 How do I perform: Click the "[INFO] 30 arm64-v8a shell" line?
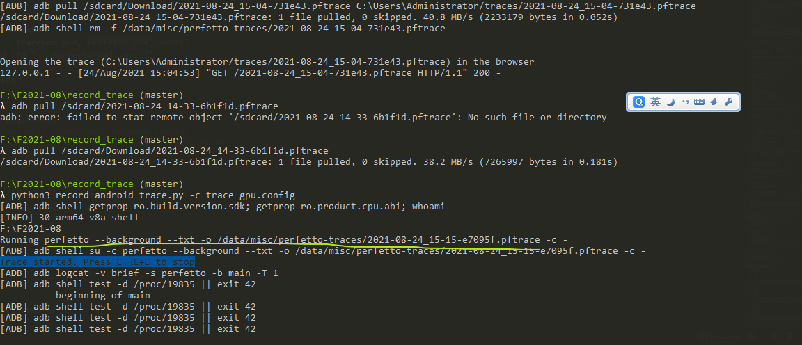pos(70,217)
